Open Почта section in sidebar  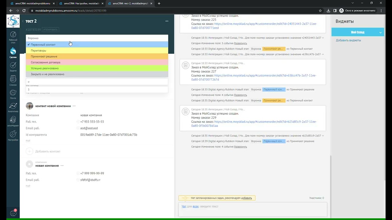(x=13, y=94)
